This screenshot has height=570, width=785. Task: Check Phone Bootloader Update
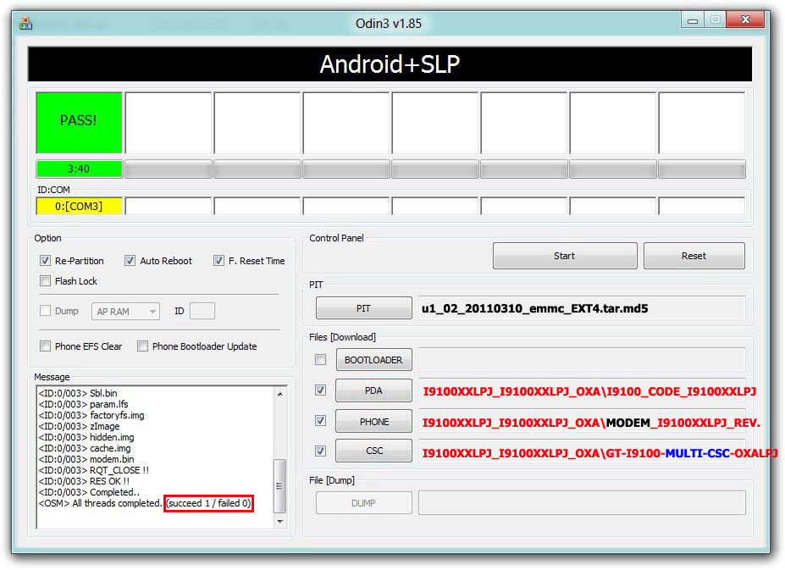(x=142, y=346)
